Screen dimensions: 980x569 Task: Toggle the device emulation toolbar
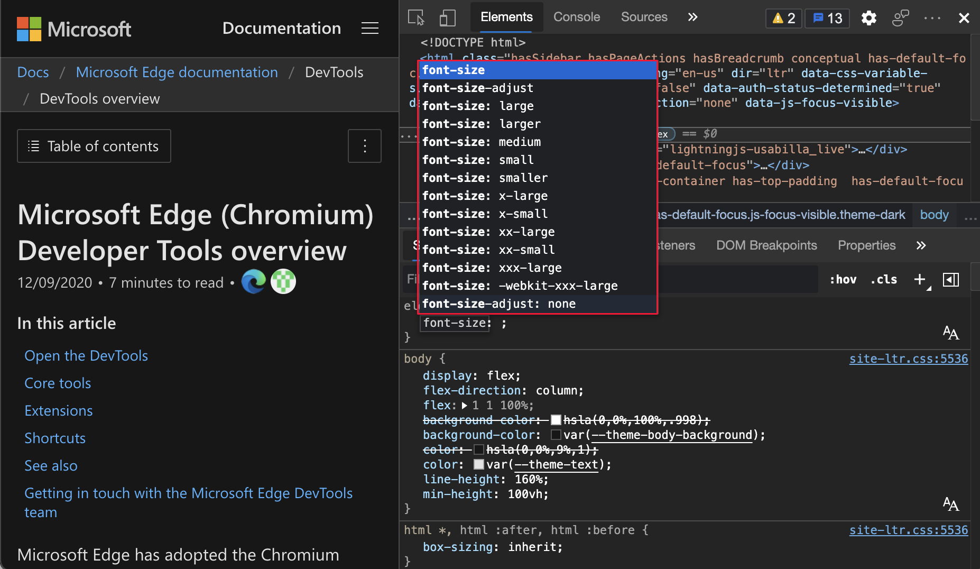(447, 17)
